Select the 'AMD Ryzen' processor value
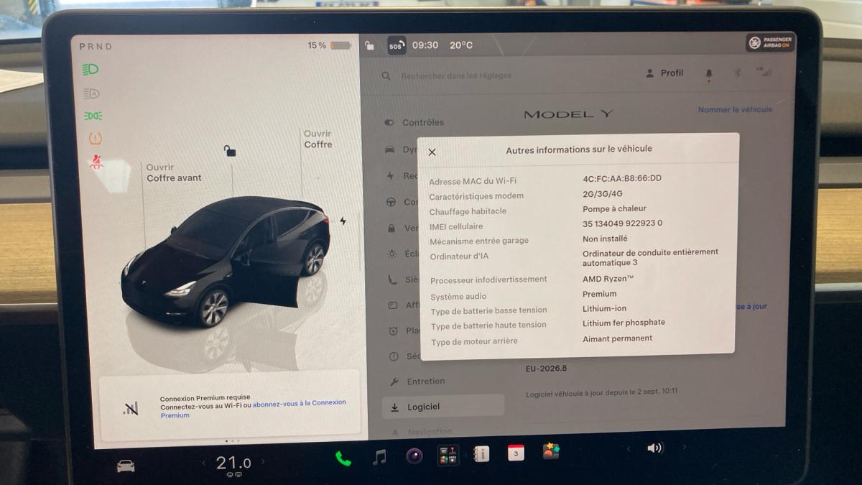The width and height of the screenshot is (862, 485). (608, 279)
